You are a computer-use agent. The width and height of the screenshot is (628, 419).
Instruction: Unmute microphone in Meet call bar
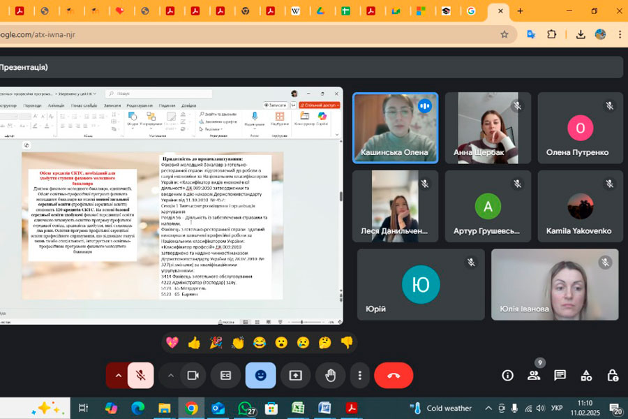tap(140, 375)
